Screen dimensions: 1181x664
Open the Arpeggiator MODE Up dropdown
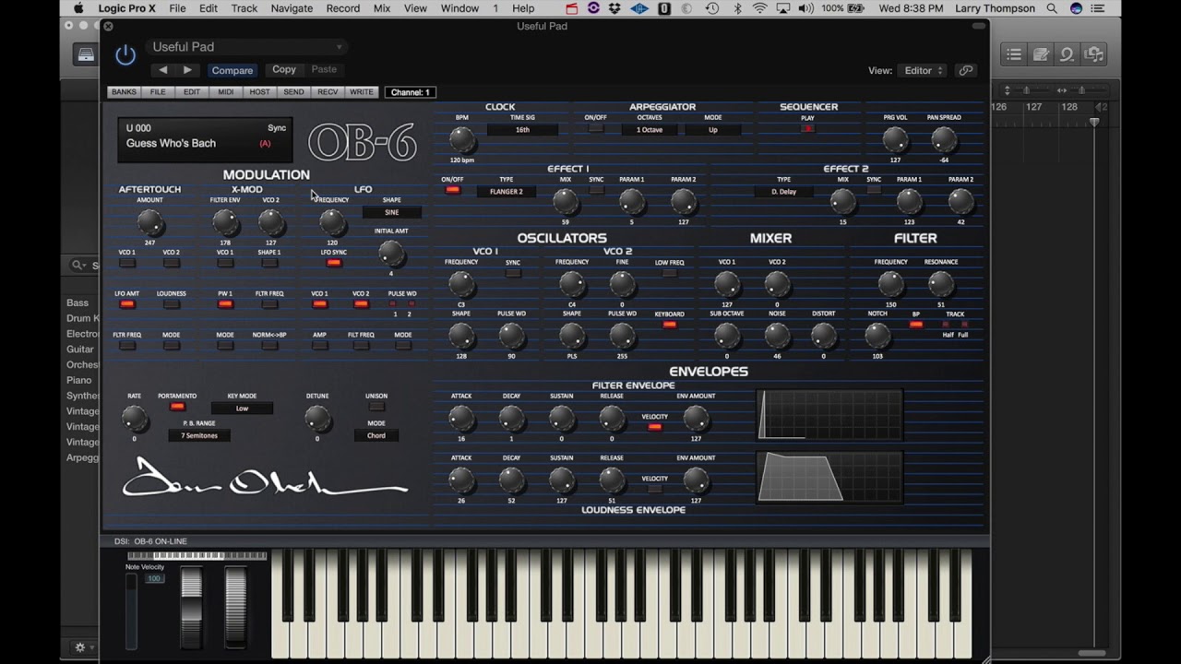(713, 130)
